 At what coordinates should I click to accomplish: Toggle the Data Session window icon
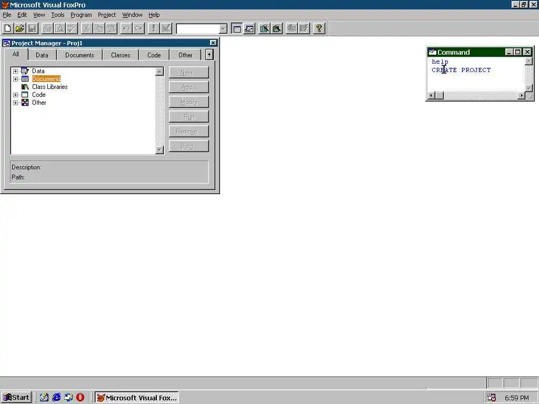click(249, 28)
